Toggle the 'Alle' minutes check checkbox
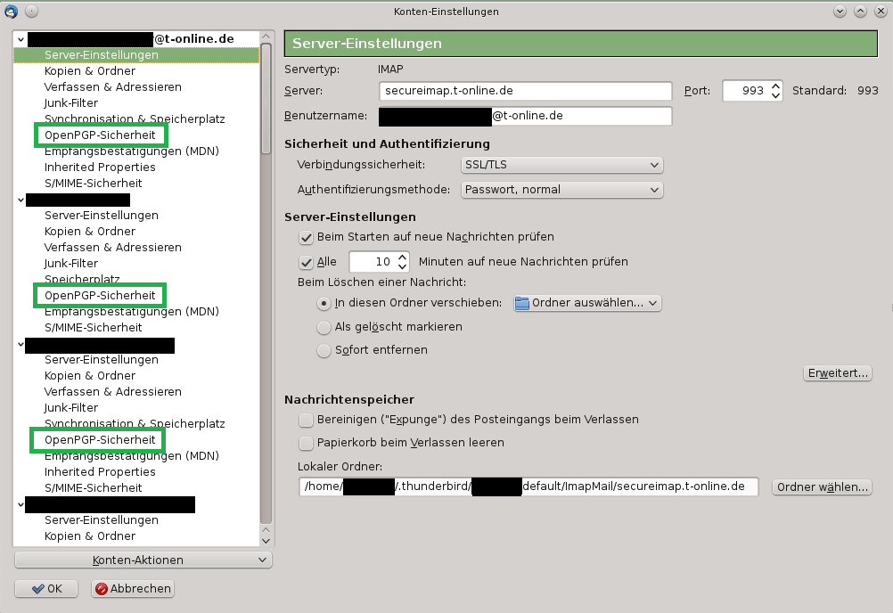 306,262
